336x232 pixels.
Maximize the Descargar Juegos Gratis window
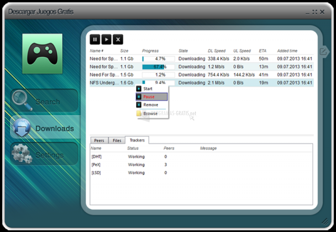[315, 12]
